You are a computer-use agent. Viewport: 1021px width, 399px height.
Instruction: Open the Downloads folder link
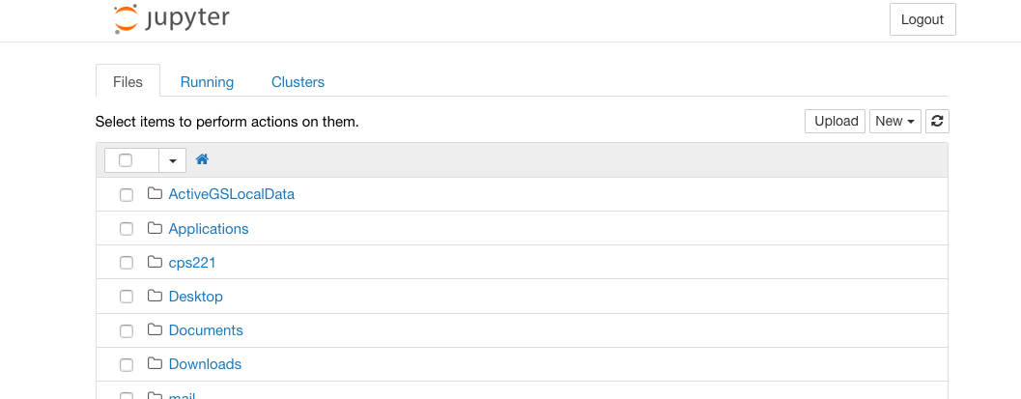pyautogui.click(x=205, y=364)
